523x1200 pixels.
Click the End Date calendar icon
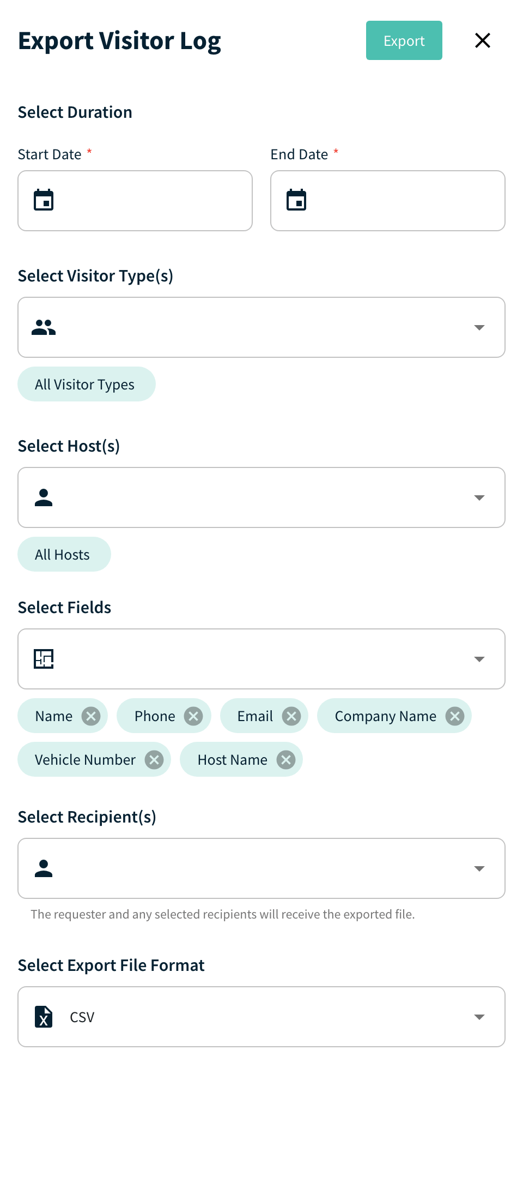click(x=296, y=200)
